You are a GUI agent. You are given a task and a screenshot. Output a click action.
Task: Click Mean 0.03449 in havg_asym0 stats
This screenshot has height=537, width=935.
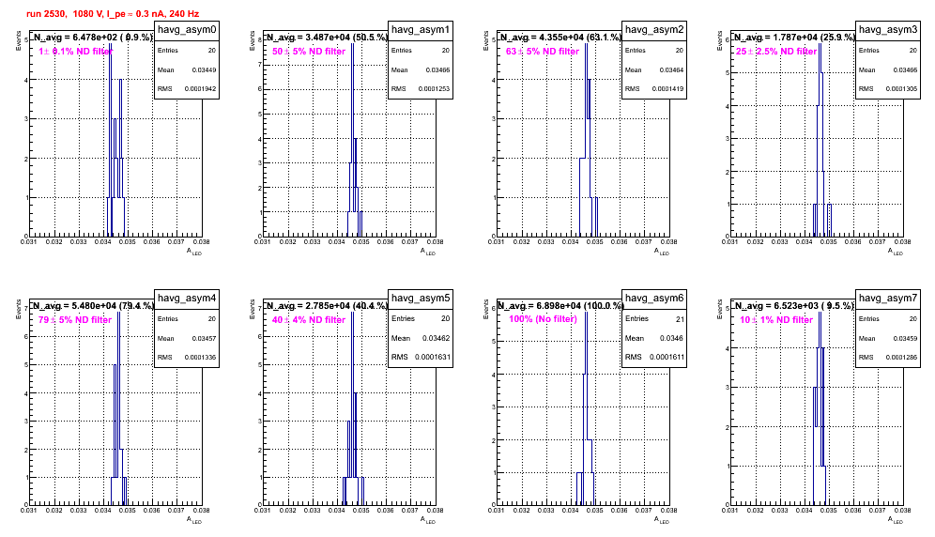[187, 69]
